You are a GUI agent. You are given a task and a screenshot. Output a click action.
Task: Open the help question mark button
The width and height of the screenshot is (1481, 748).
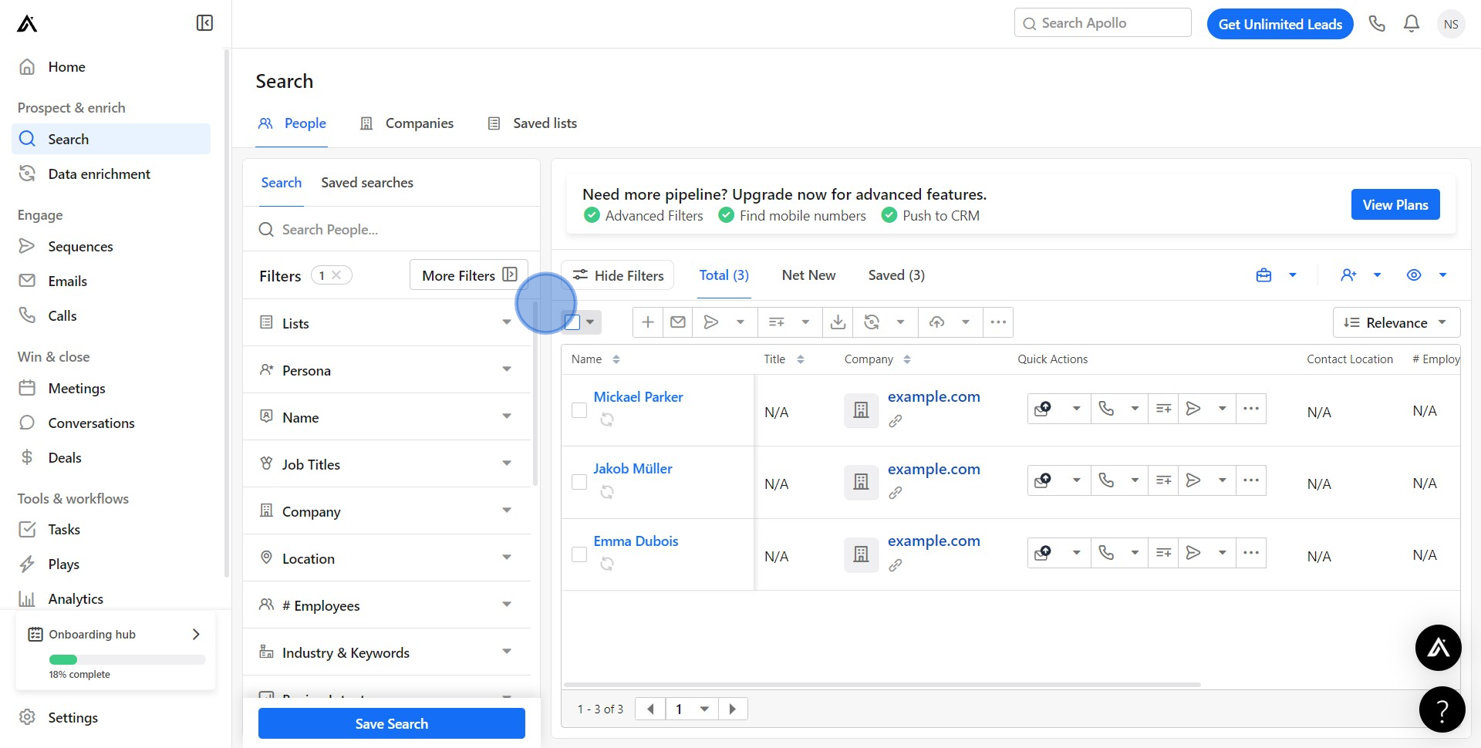pyautogui.click(x=1442, y=709)
